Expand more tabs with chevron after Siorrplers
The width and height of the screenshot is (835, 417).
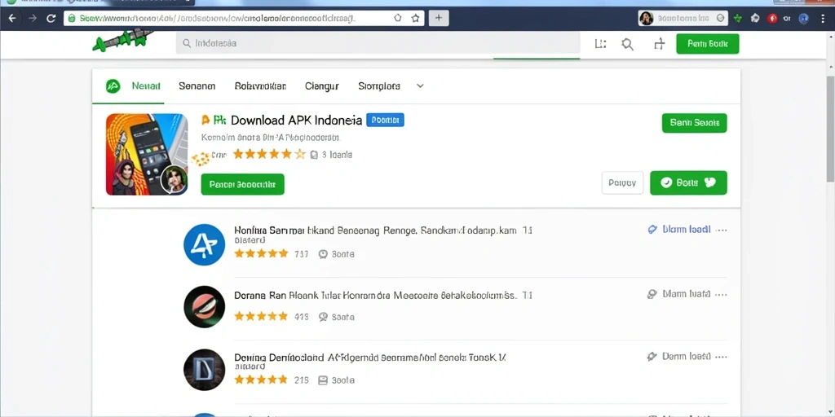420,86
